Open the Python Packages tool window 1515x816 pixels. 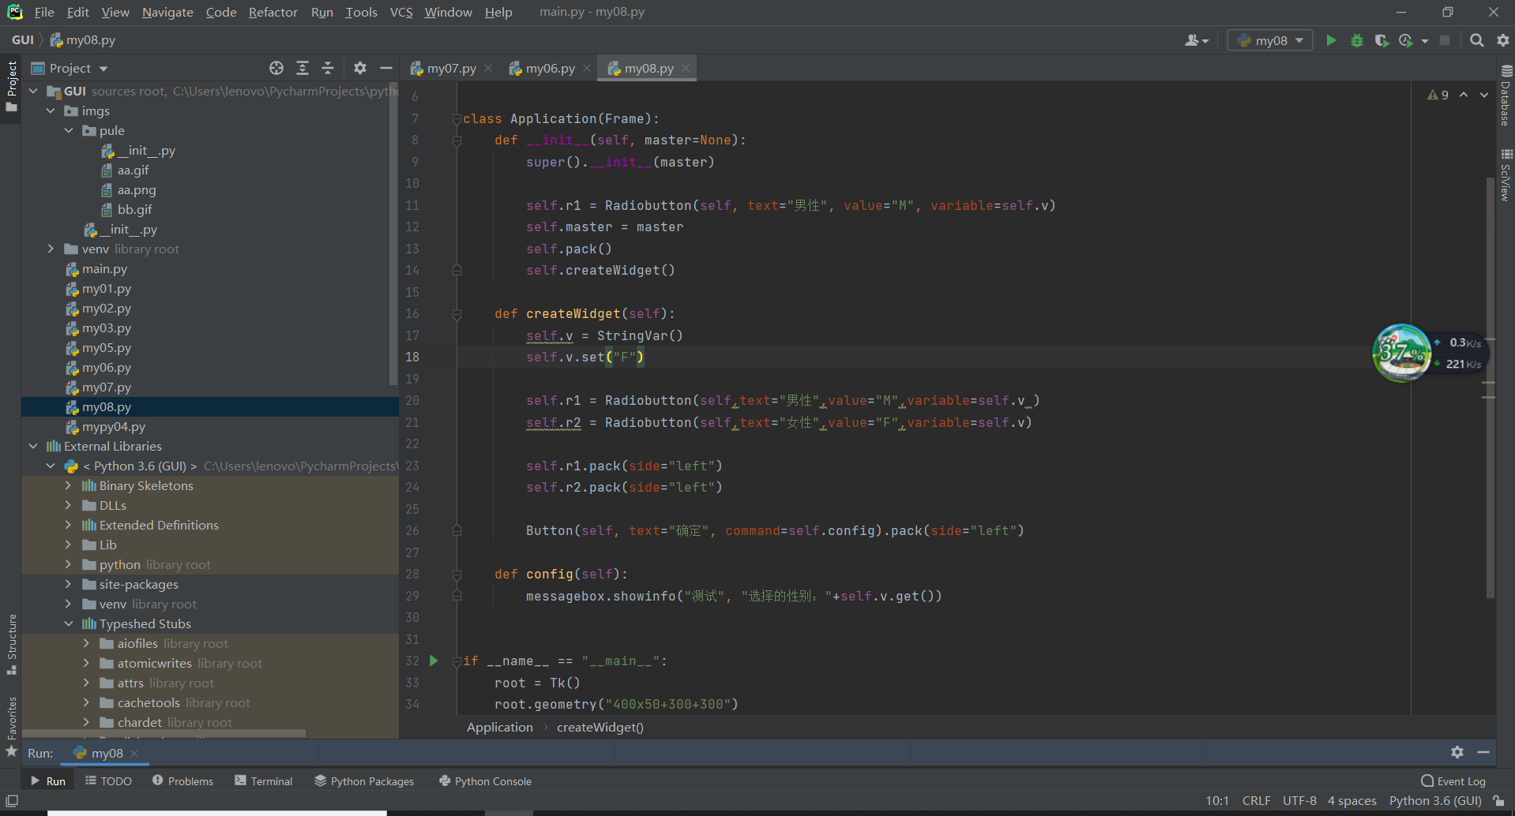click(363, 781)
